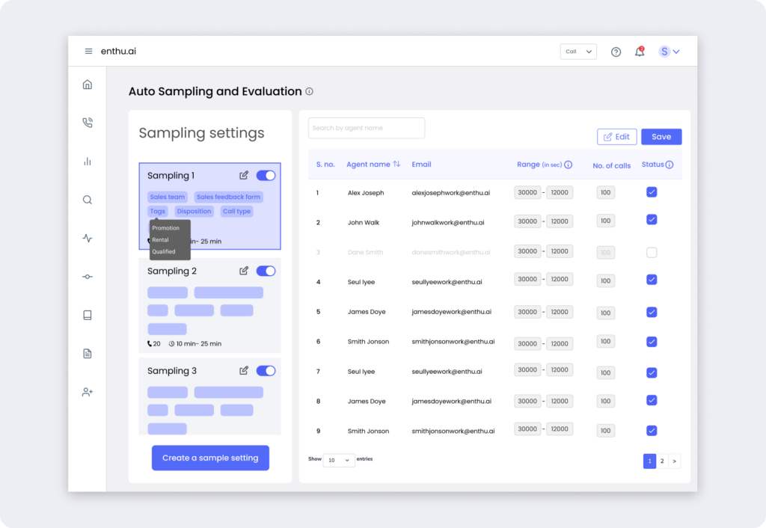The image size is (766, 528).
Task: Disable the Sampling 2 toggle switch
Action: click(266, 271)
